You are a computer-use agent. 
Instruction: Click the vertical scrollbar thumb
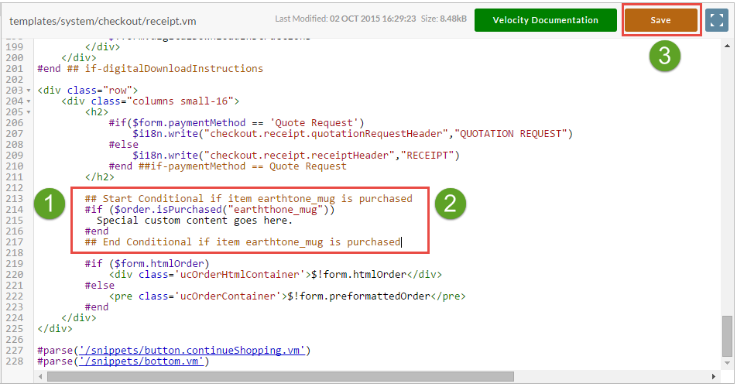point(727,336)
